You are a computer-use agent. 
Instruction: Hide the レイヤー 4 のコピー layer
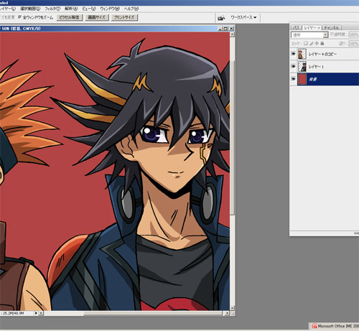293,54
